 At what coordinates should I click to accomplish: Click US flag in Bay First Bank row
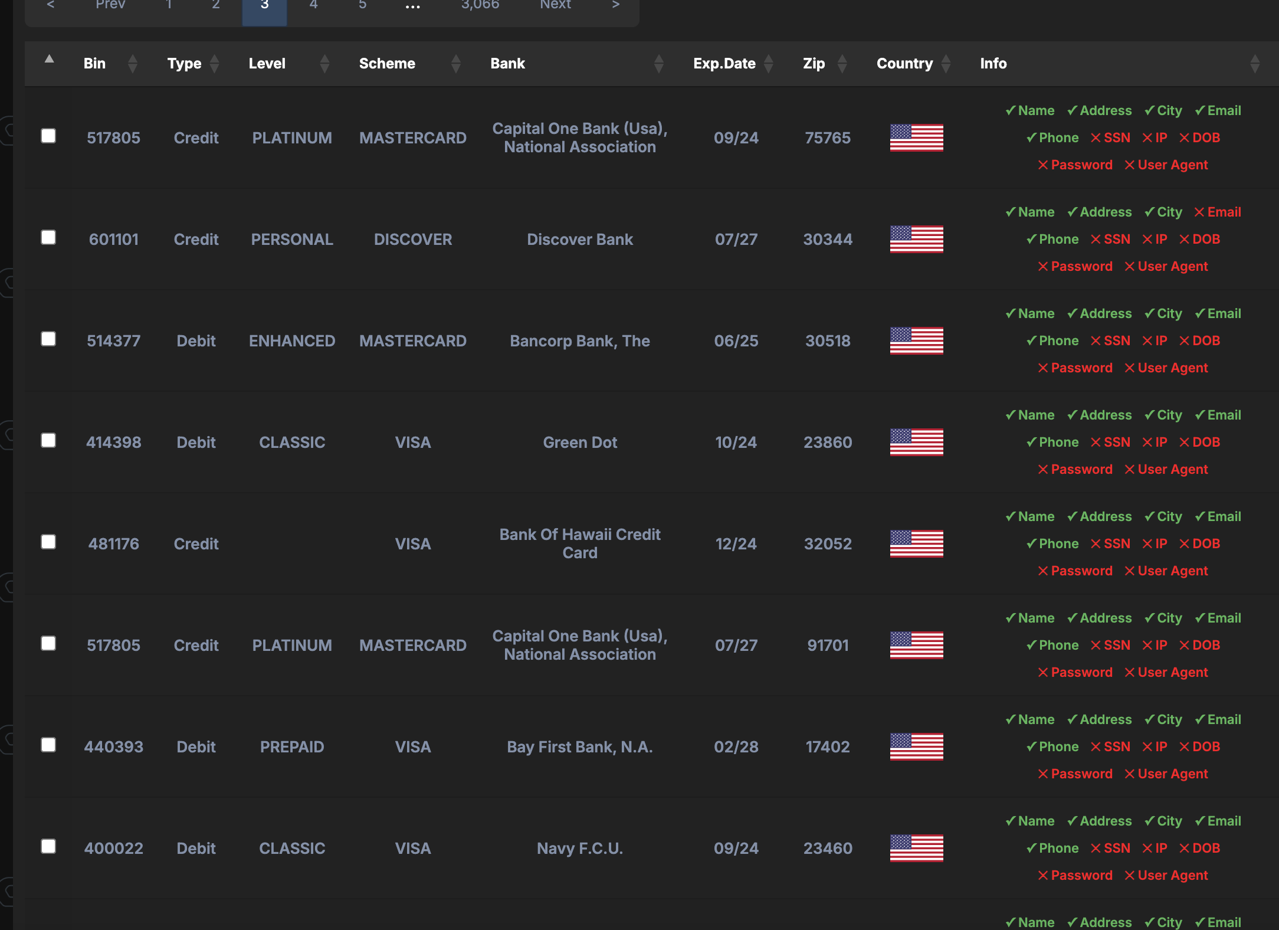(917, 746)
